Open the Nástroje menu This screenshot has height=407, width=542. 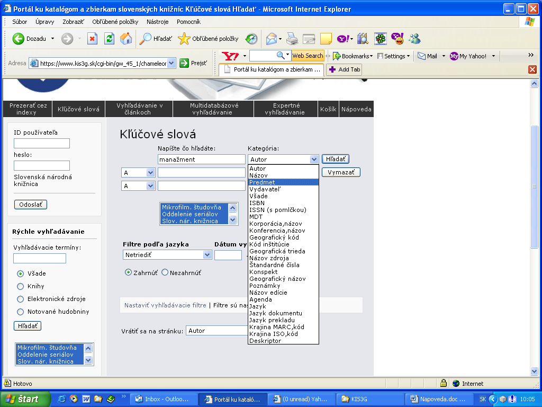pos(157,22)
